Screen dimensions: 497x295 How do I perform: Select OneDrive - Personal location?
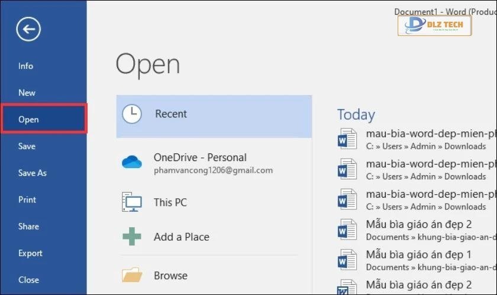(214, 163)
